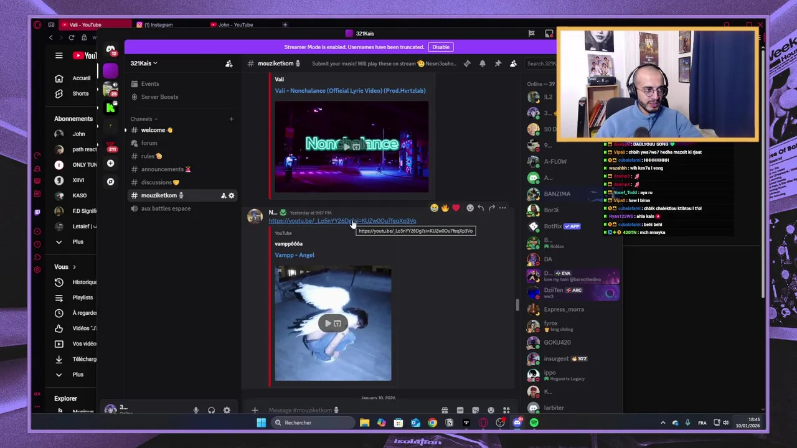The width and height of the screenshot is (797, 448).
Task: Disable Streamer Mode button
Action: [441, 47]
